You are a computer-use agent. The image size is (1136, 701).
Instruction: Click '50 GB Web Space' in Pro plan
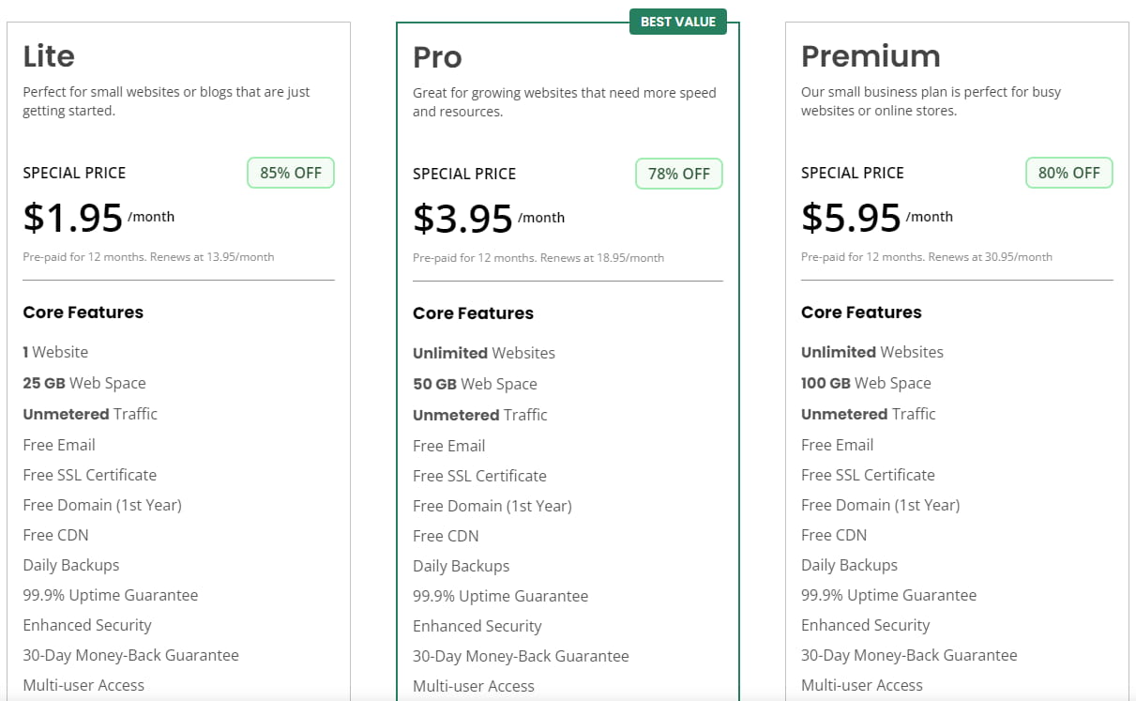pyautogui.click(x=475, y=384)
